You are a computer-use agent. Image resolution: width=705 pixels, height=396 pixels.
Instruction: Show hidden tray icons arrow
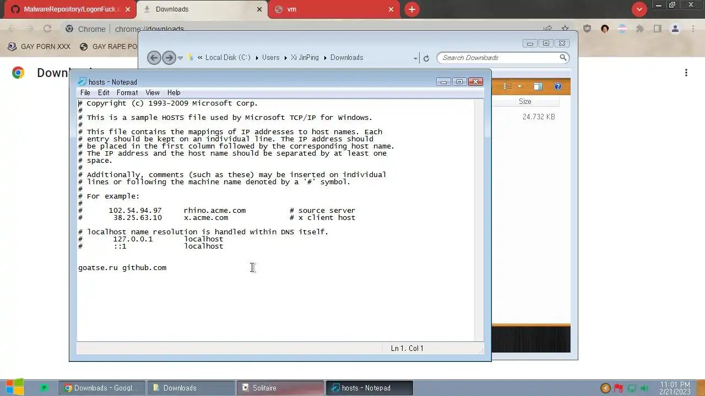pyautogui.click(x=605, y=388)
